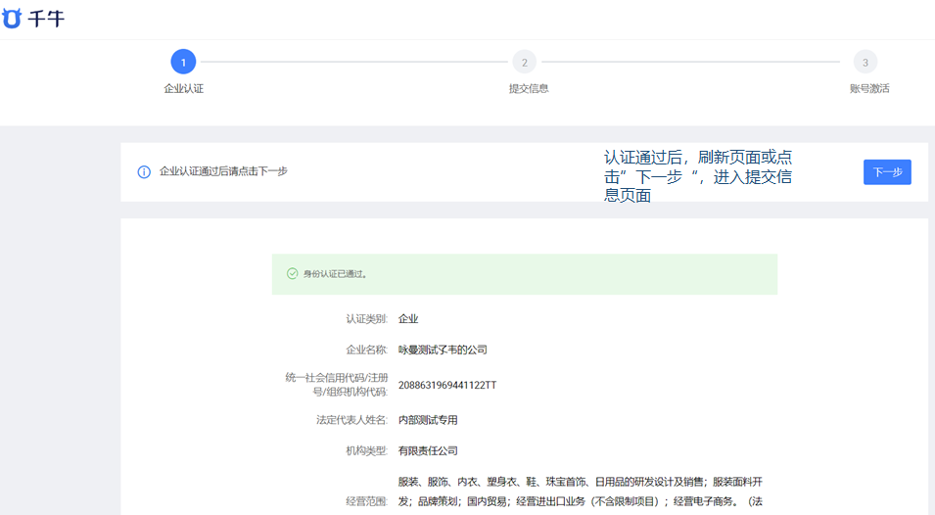Viewport: 935px width, 515px height.
Task: Click the 企业认证 step label
Action: [x=183, y=88]
